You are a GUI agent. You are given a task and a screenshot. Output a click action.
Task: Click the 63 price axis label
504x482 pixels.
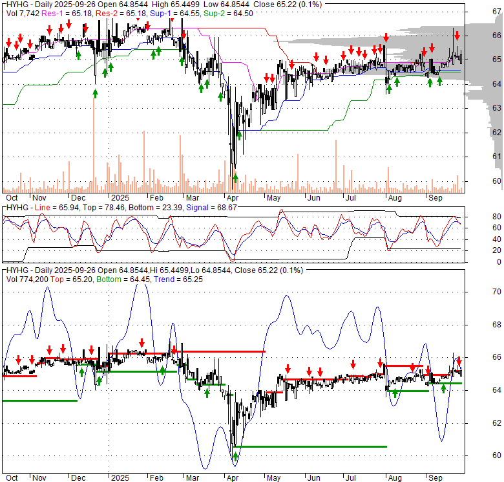[497, 108]
